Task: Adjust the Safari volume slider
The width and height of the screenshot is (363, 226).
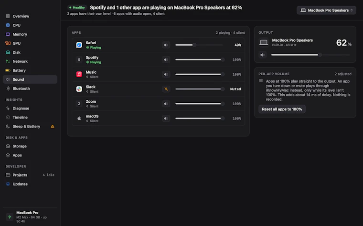Action: pos(199,45)
